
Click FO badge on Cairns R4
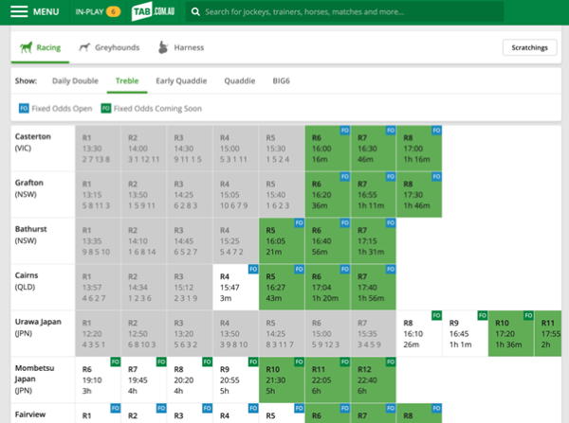(x=253, y=269)
